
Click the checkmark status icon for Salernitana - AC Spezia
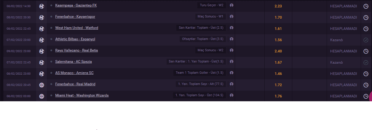click(x=366, y=62)
